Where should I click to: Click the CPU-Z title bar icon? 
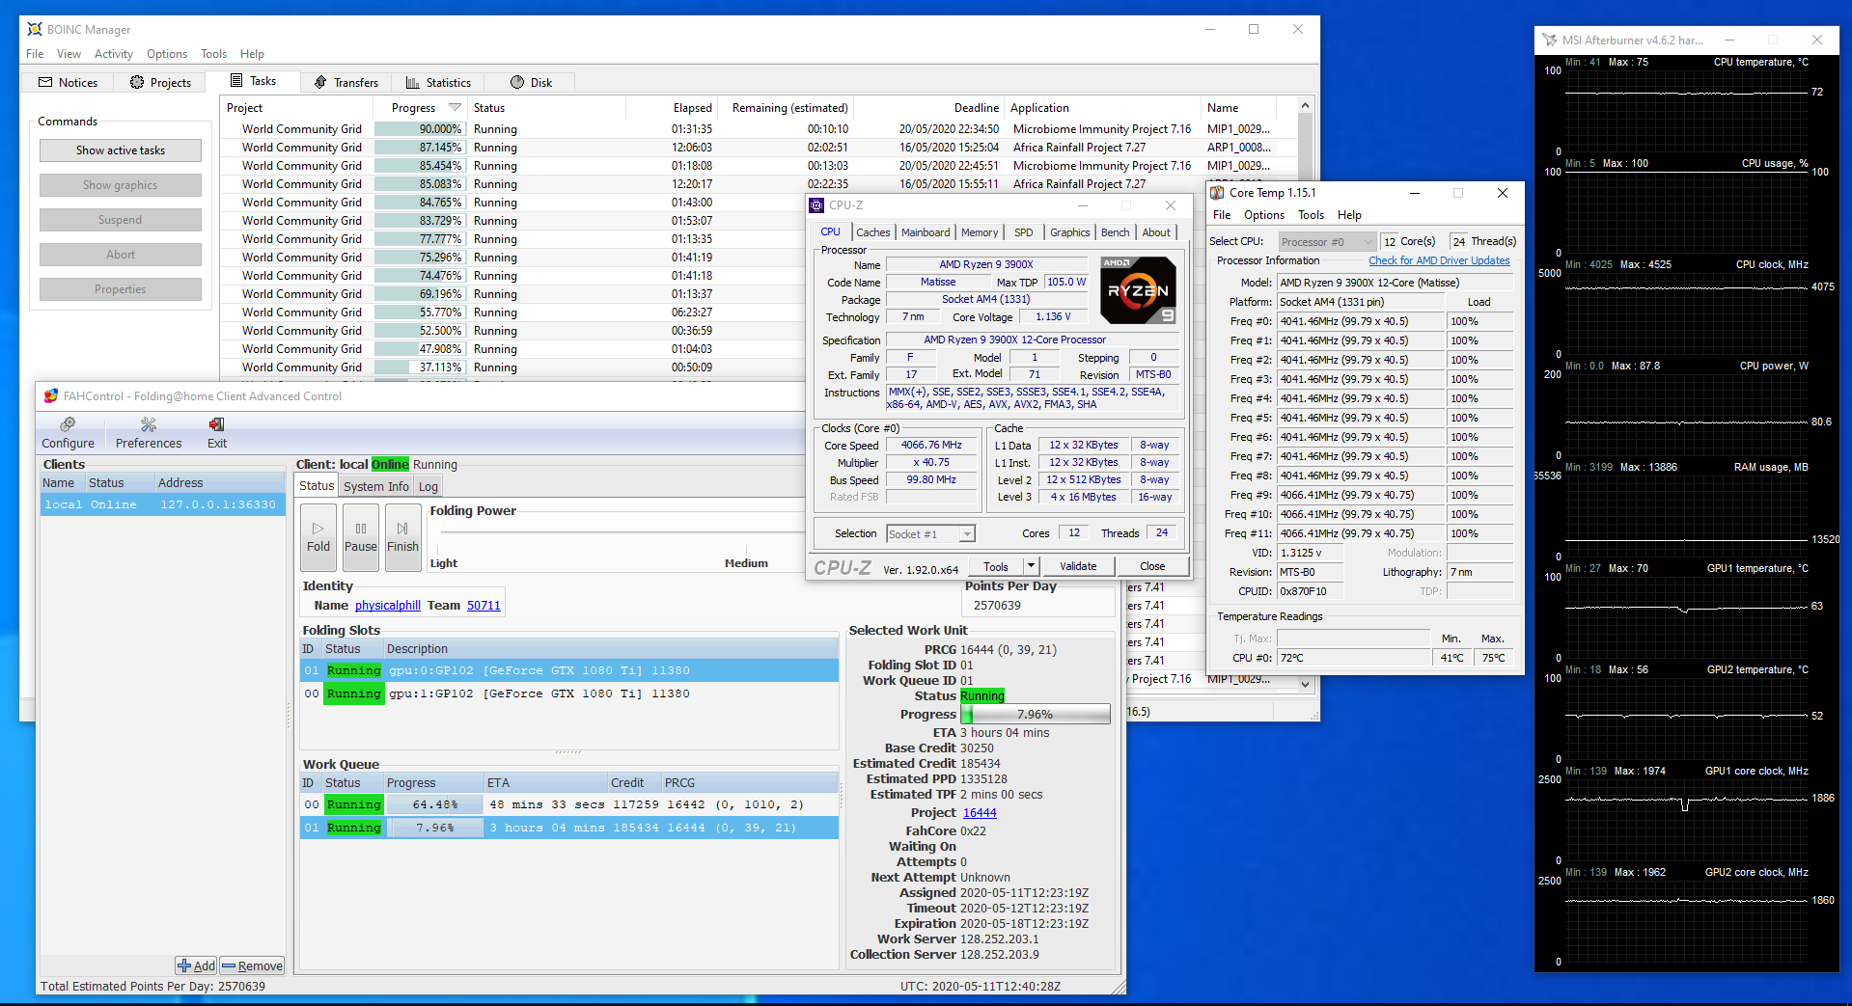click(816, 204)
